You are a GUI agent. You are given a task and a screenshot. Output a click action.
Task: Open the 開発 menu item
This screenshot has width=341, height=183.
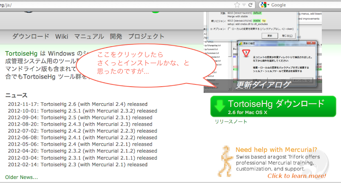tap(116, 36)
